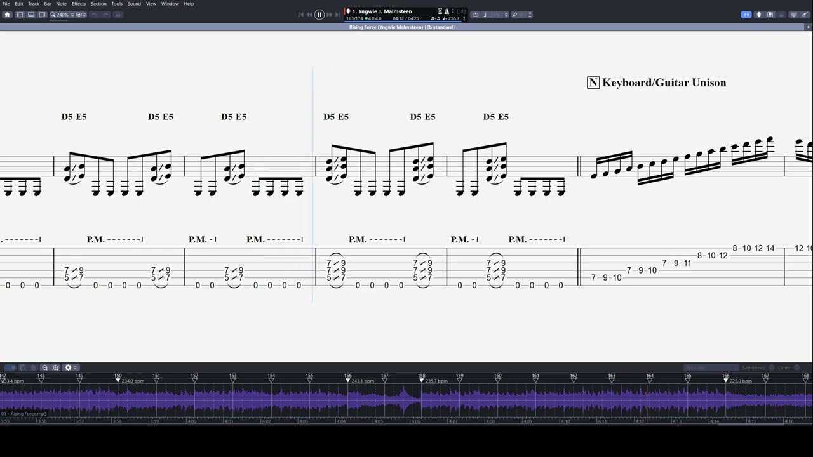Show the keyboard view icon
Viewport: 813px width, 457px height.
tap(770, 15)
